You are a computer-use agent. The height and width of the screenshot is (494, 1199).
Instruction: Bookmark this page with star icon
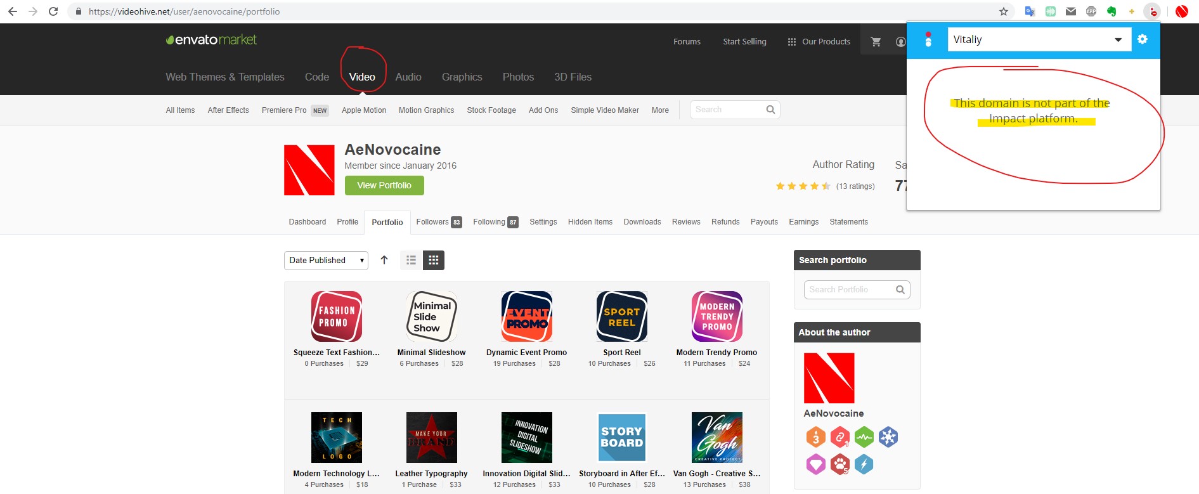click(1003, 11)
